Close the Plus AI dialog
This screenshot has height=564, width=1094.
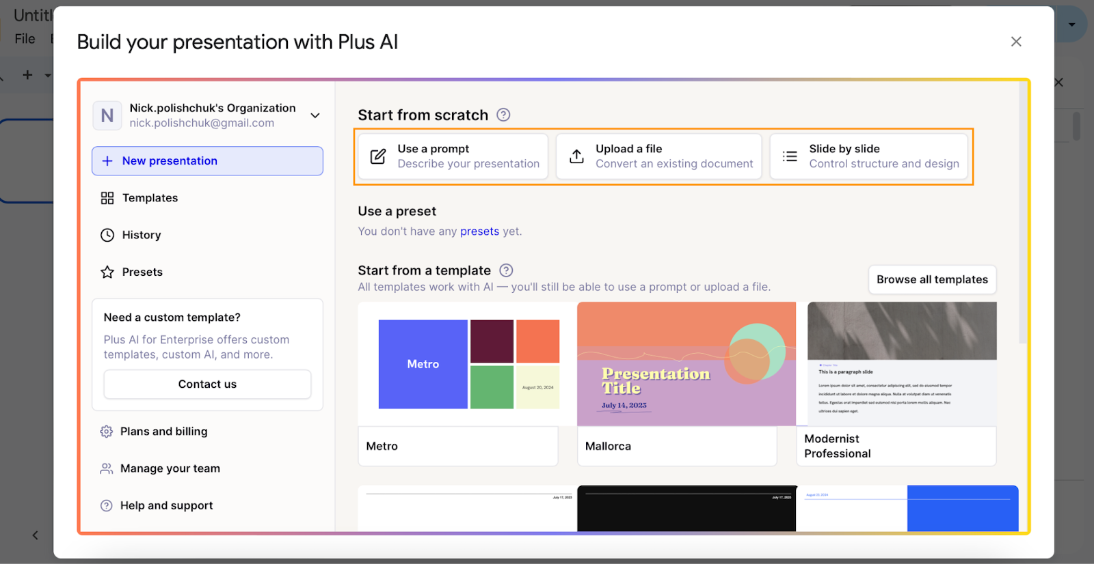click(x=1016, y=42)
